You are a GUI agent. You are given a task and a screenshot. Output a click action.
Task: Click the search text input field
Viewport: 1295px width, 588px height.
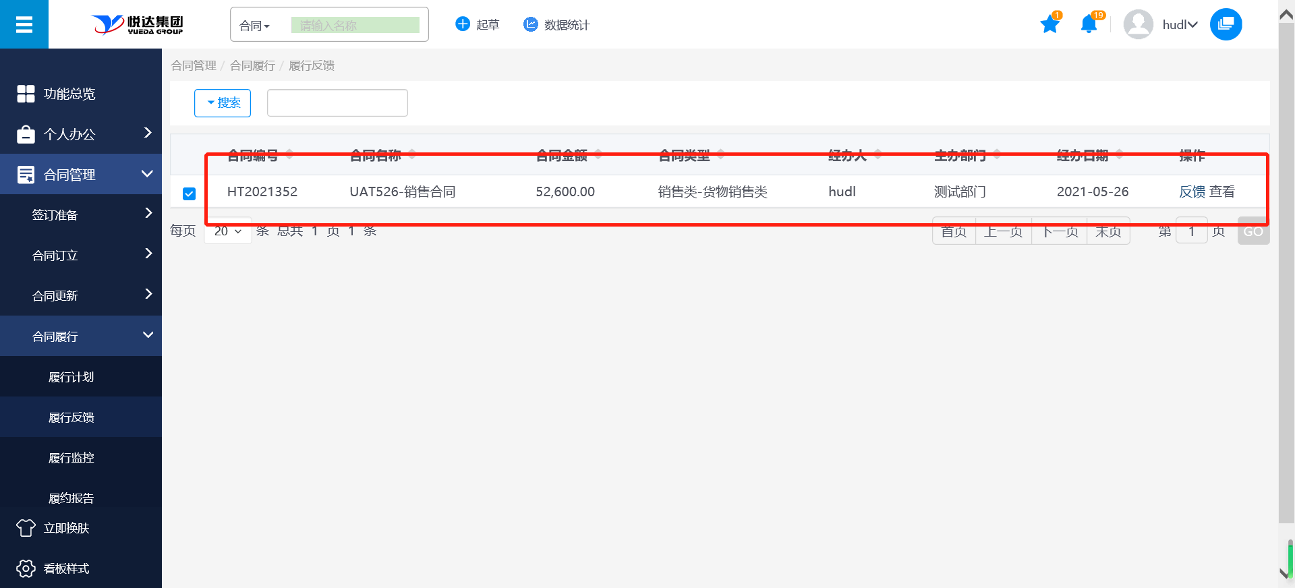click(x=337, y=103)
